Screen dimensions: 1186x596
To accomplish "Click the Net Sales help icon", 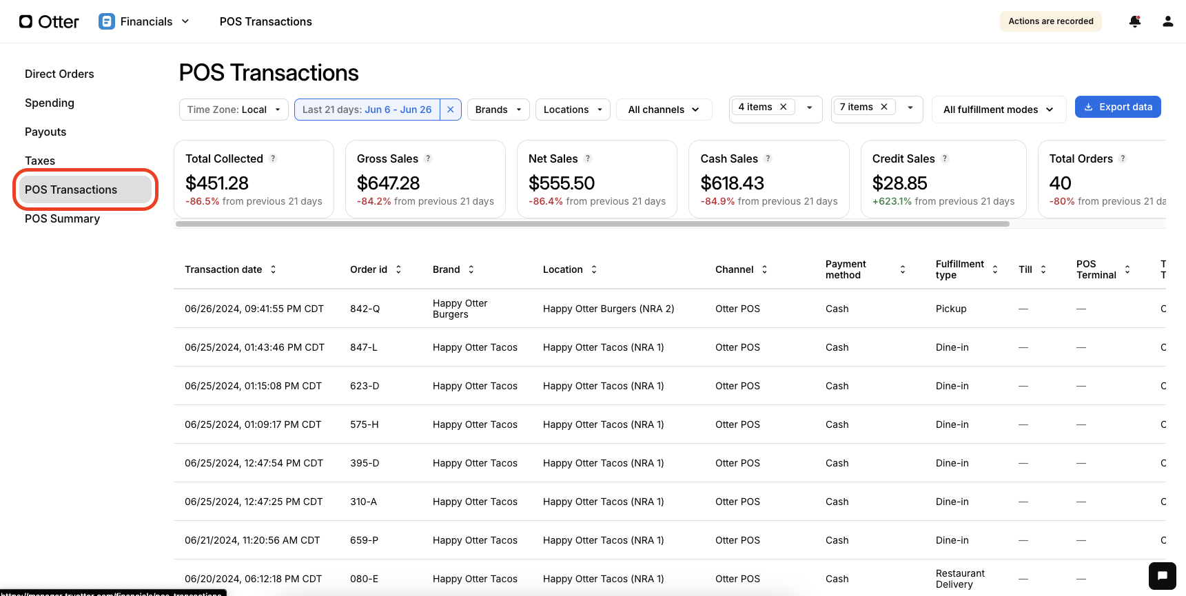I will [x=588, y=158].
